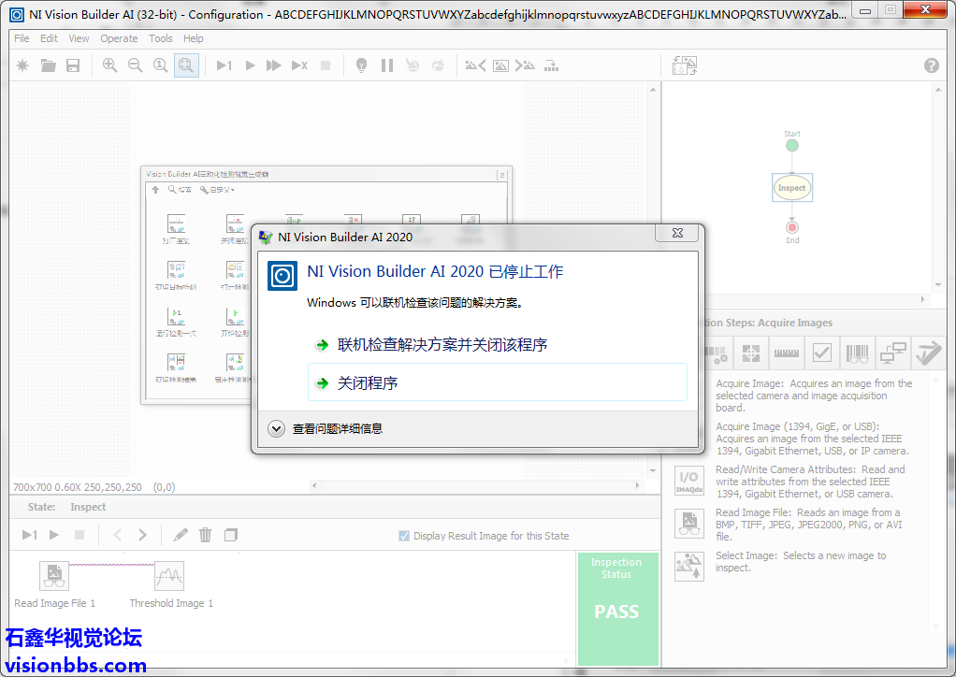
Task: Choose the second option with a green arrow in crash dialog
Action: pyautogui.click(x=498, y=382)
